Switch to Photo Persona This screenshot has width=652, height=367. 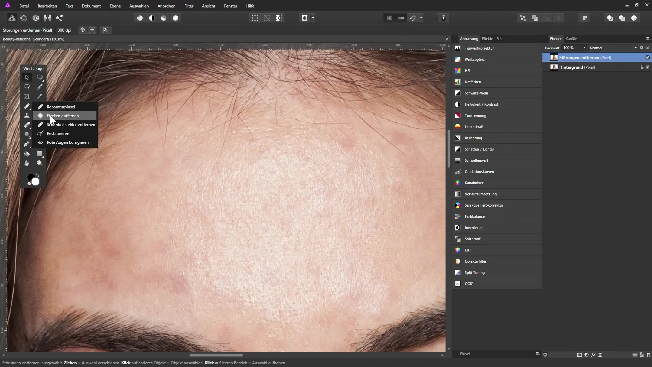pyautogui.click(x=12, y=18)
